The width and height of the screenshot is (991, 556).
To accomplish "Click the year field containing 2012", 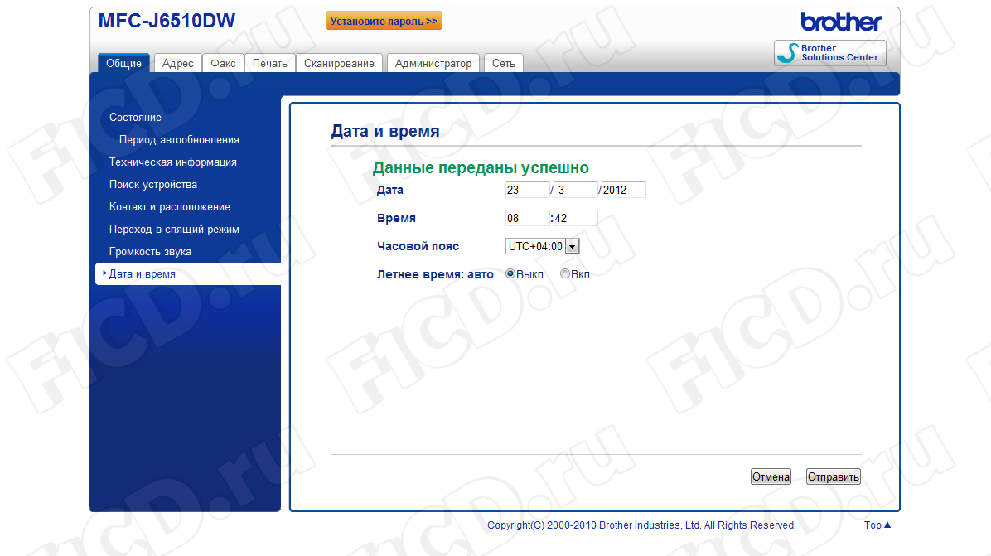I will 624,190.
